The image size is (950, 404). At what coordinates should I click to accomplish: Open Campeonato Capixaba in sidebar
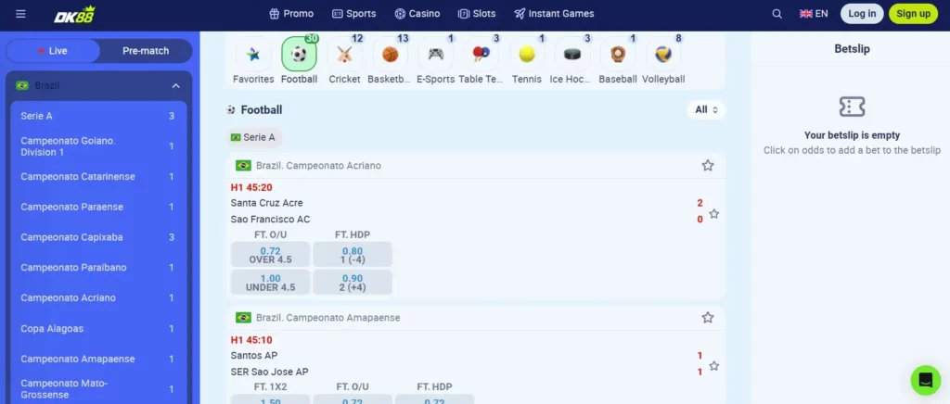(x=97, y=237)
